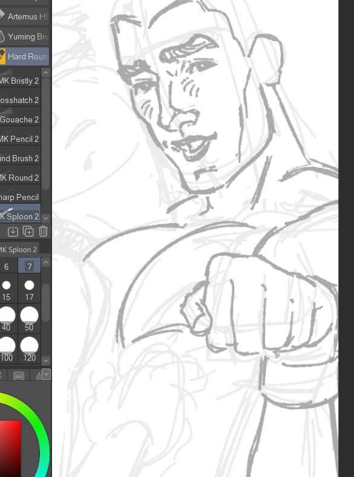This screenshot has height=477, width=354.
Task: Select the Hard Round sub tool group
Action: [24, 56]
